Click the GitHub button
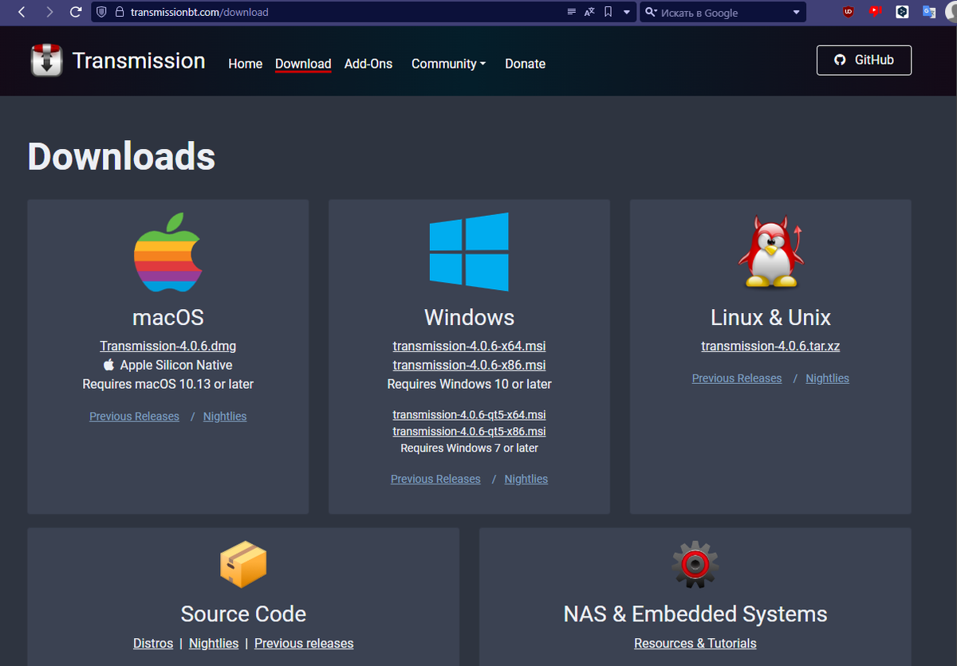Screen dimensions: 957x666 [864, 61]
